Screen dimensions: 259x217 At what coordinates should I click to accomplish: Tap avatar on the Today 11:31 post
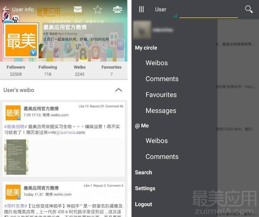tap(13, 192)
